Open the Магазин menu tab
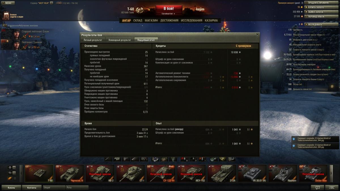This screenshot has width=340, height=191. coord(151,21)
